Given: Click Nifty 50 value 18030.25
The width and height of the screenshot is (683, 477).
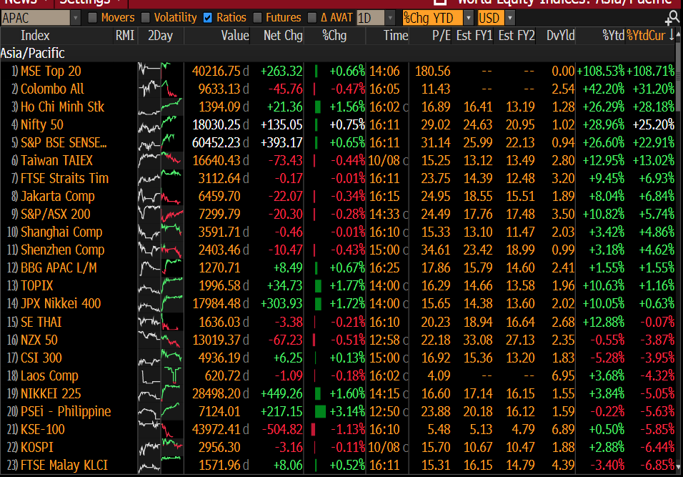Looking at the screenshot, I should [x=216, y=124].
